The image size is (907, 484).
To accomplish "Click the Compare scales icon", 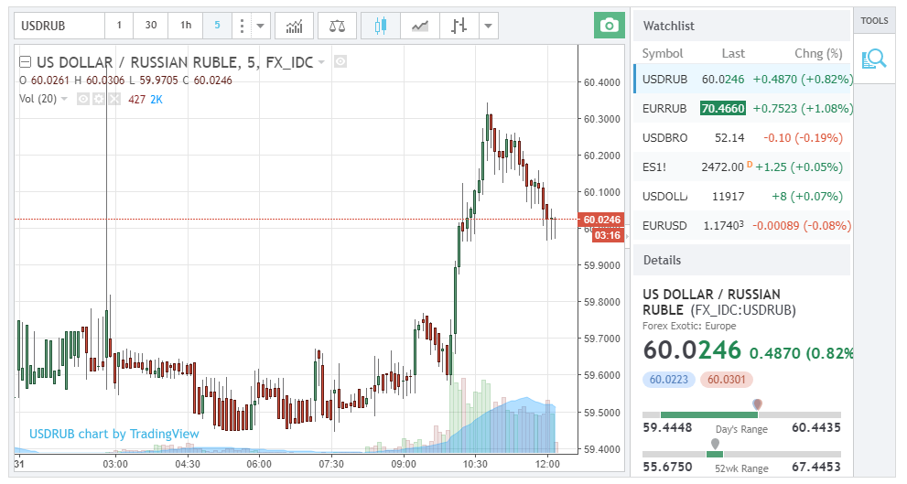I will (337, 26).
